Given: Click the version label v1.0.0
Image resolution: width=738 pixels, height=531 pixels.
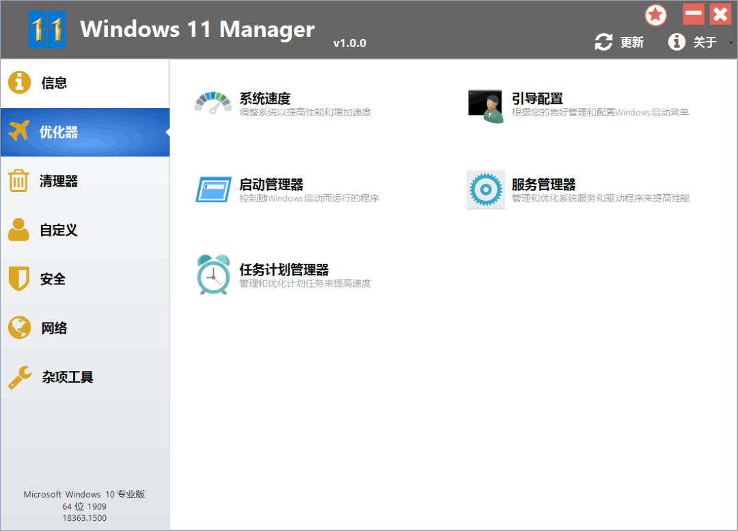Looking at the screenshot, I should tap(350, 43).
